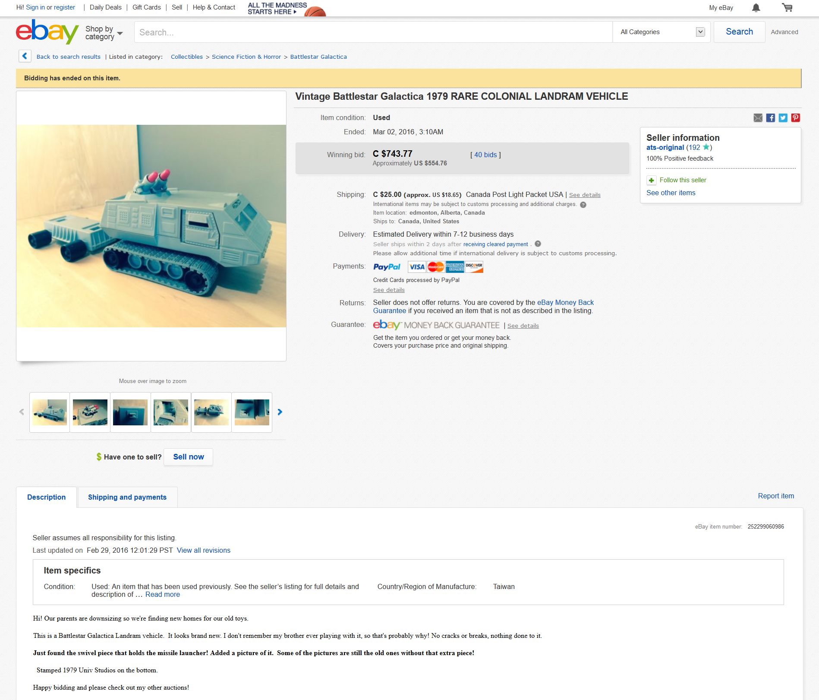Click the Visa card icon

click(417, 267)
